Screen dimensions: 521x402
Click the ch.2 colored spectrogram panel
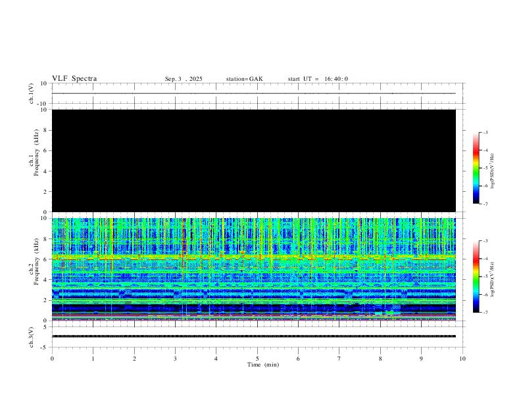click(x=254, y=269)
